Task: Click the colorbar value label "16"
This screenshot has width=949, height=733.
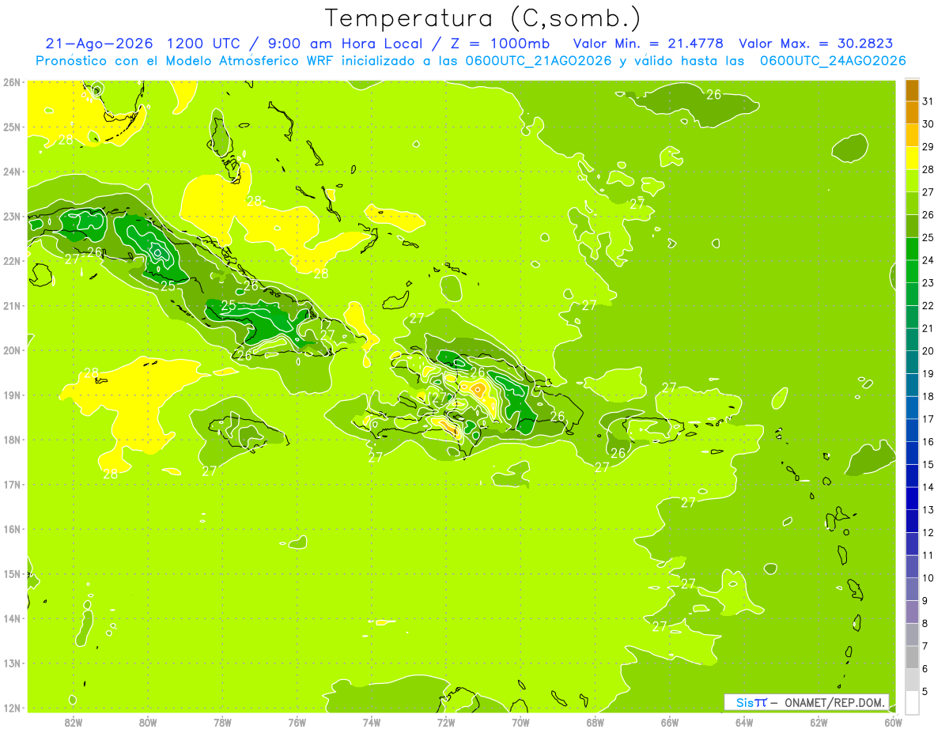Action: click(928, 442)
